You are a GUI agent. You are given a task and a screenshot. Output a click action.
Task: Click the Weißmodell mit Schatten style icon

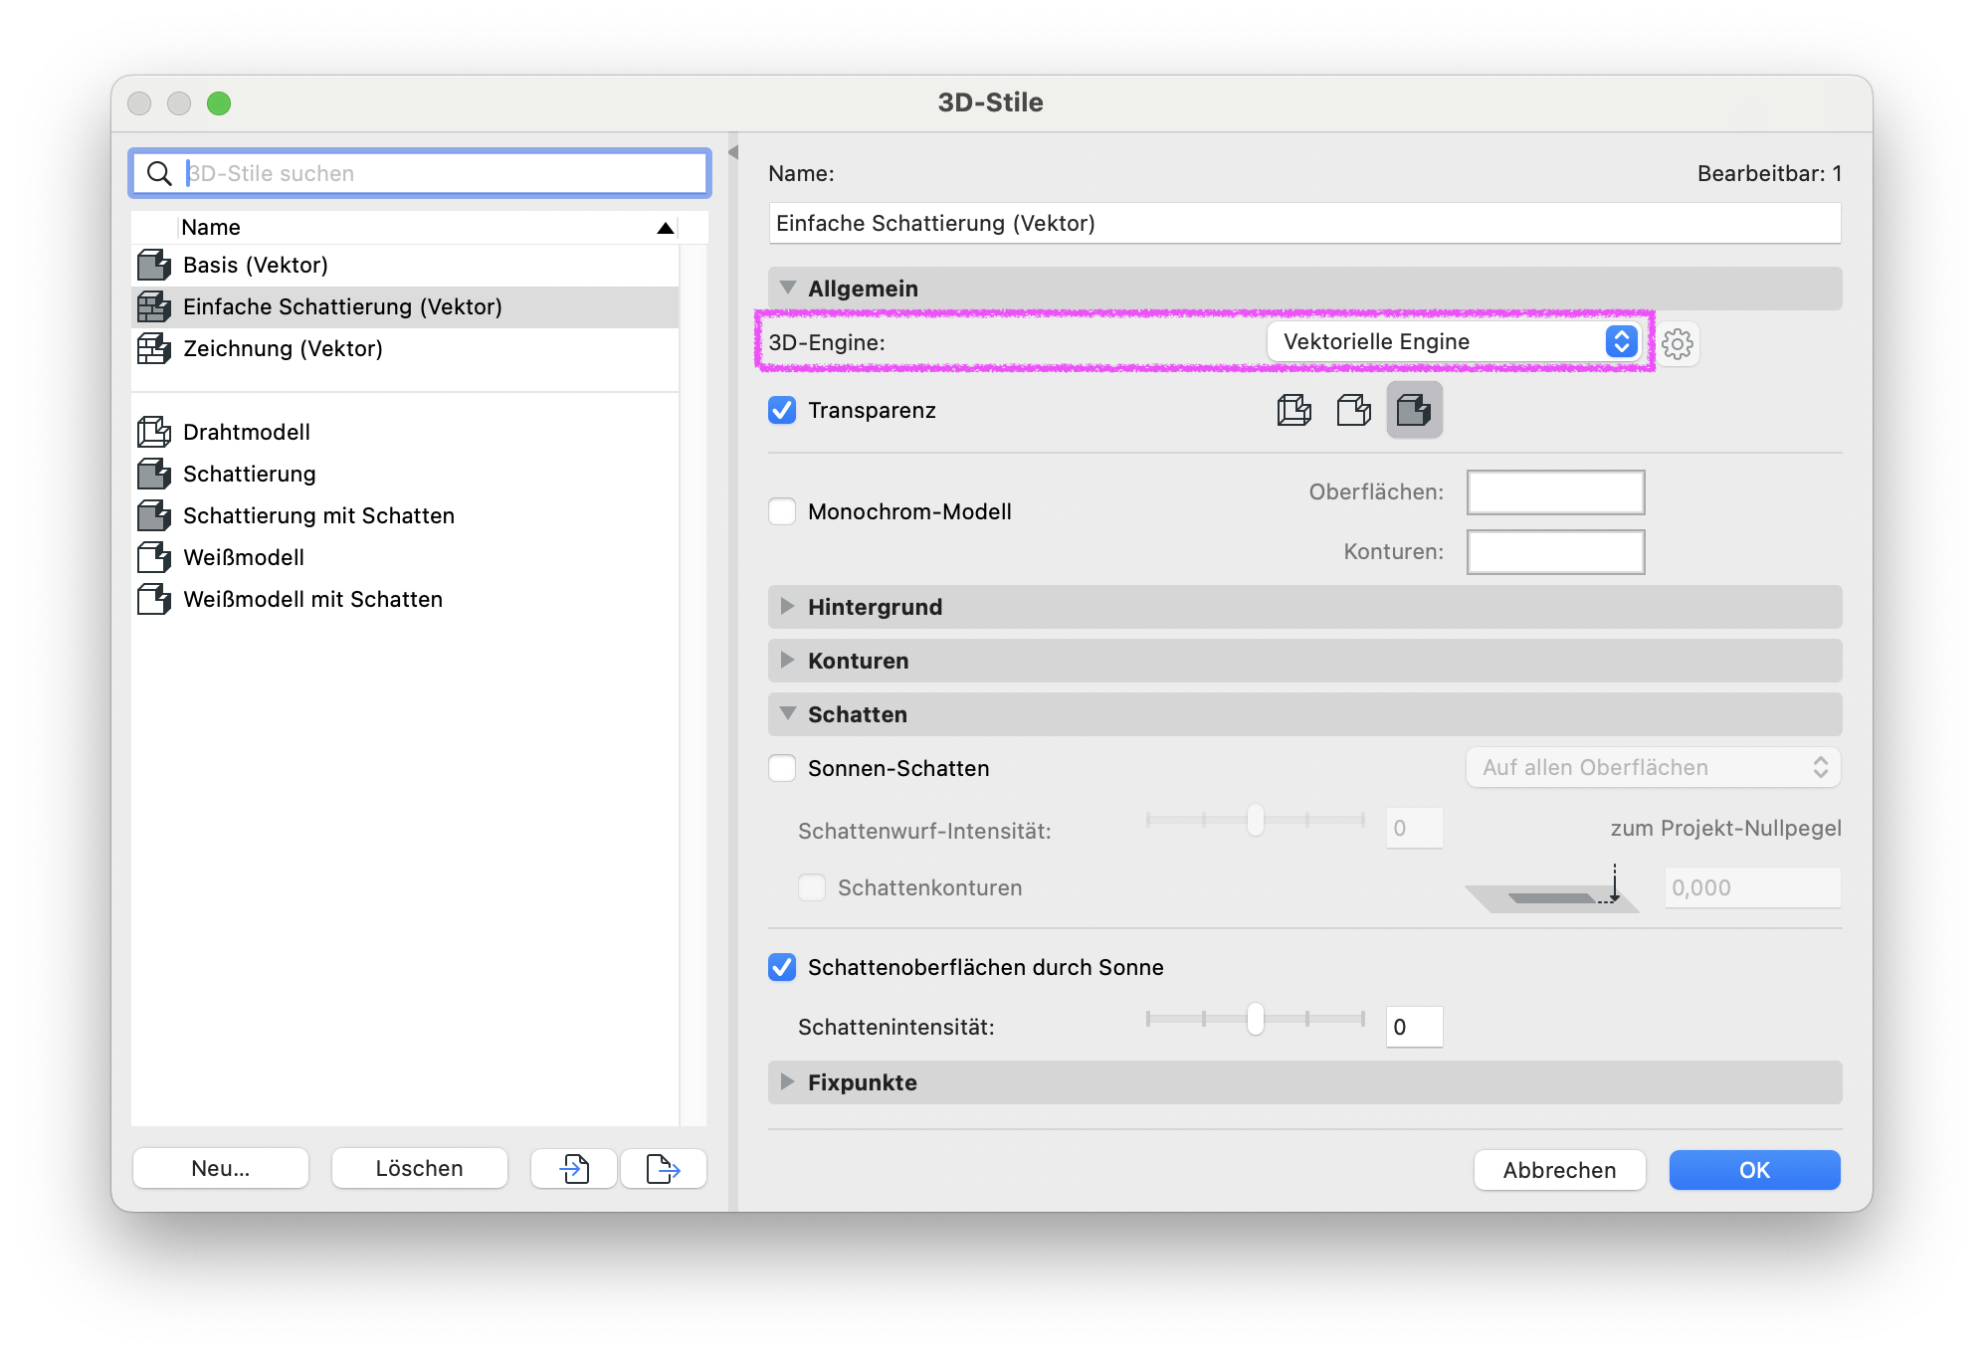[x=154, y=599]
